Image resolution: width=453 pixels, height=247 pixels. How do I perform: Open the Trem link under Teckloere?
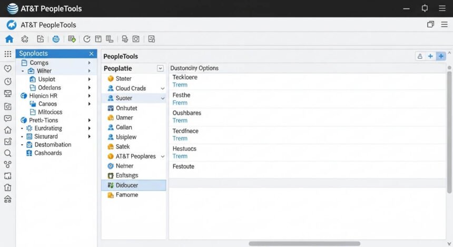[x=180, y=85]
